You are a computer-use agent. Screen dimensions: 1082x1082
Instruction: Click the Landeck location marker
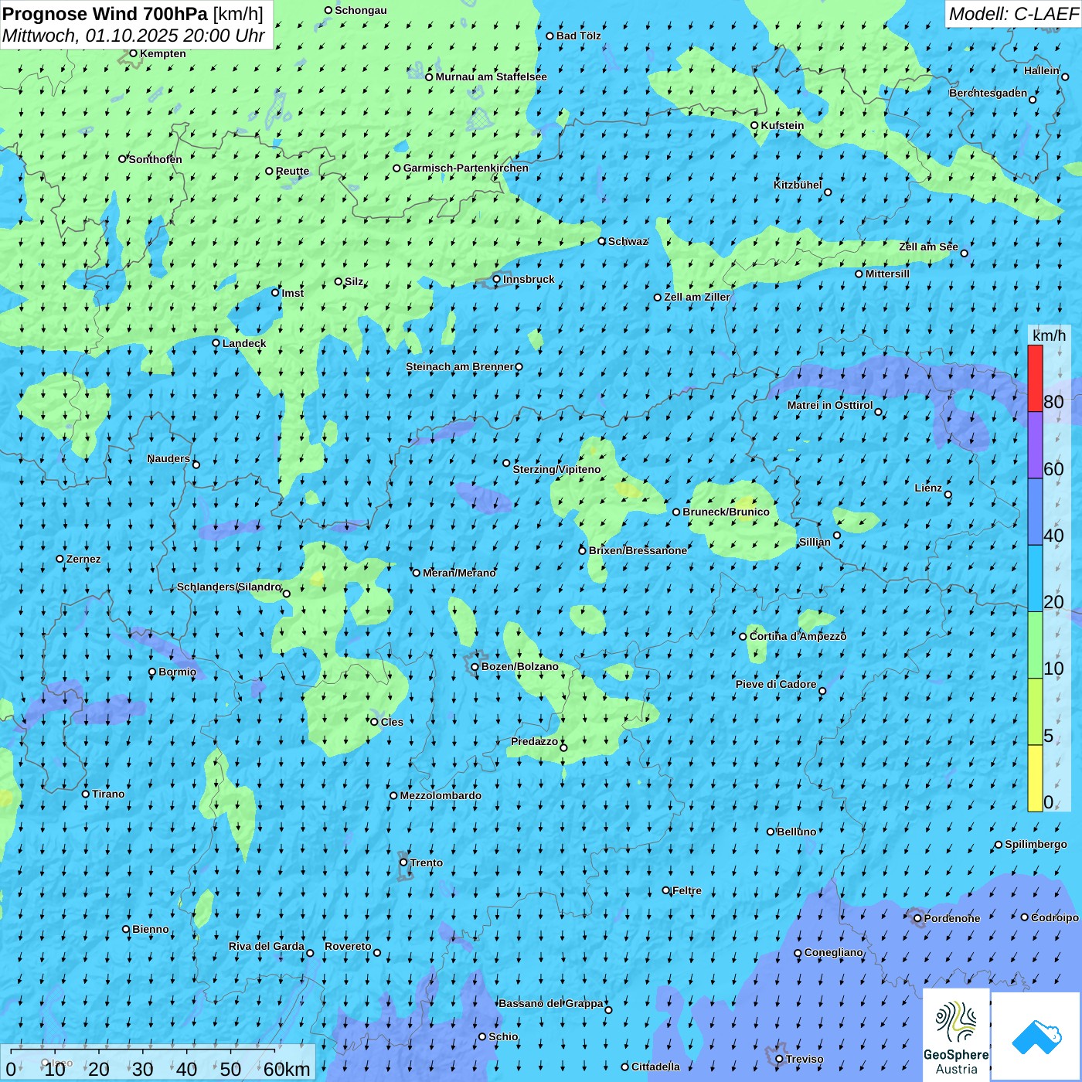[x=216, y=343]
